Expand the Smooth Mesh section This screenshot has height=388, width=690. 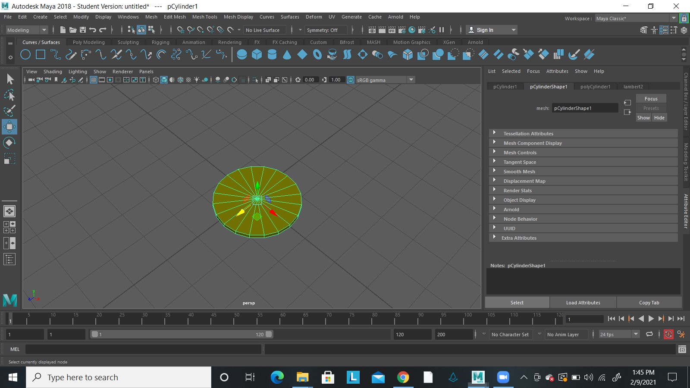pos(583,172)
